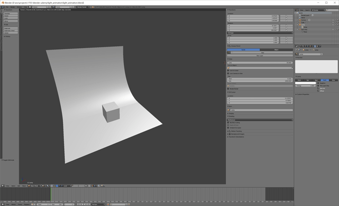Enable Lock Camera to View checkbox
Image resolution: width=339 pixels, height=206 pixels.
tap(228, 74)
